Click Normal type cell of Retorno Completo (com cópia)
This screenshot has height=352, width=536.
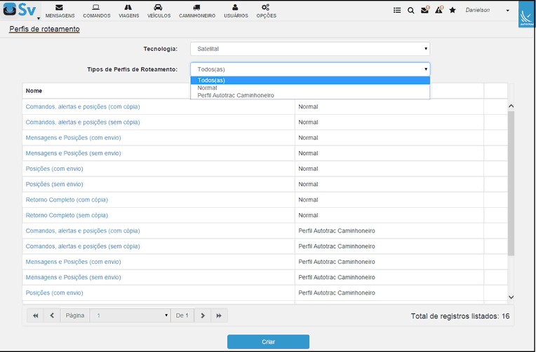389,200
